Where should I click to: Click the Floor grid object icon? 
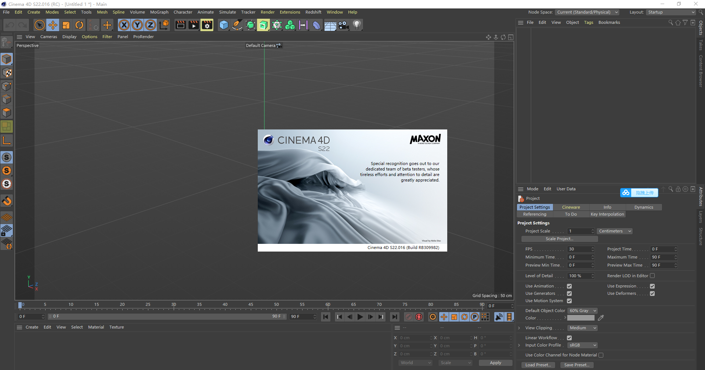(x=330, y=25)
